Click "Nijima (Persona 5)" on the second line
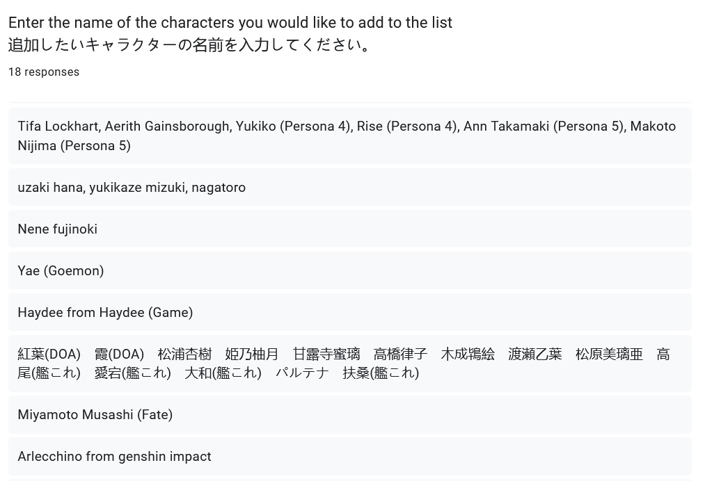The width and height of the screenshot is (705, 497). coord(74,146)
